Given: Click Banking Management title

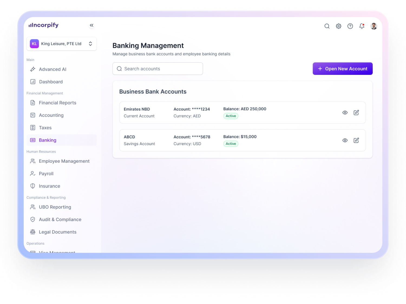Looking at the screenshot, I should [148, 46].
